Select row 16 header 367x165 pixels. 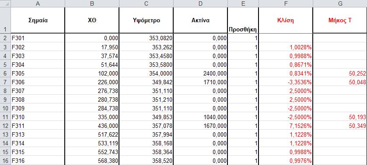pos(5,161)
